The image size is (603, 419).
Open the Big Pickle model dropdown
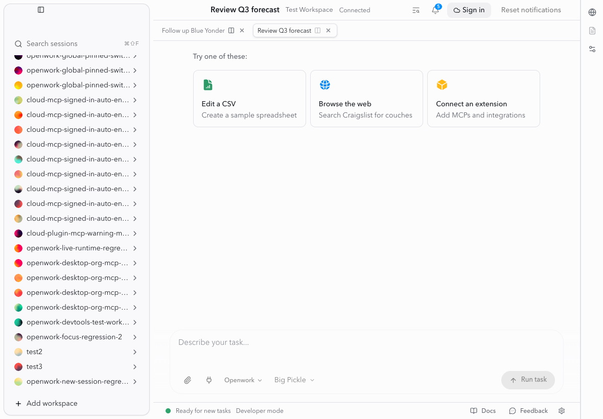pos(294,380)
